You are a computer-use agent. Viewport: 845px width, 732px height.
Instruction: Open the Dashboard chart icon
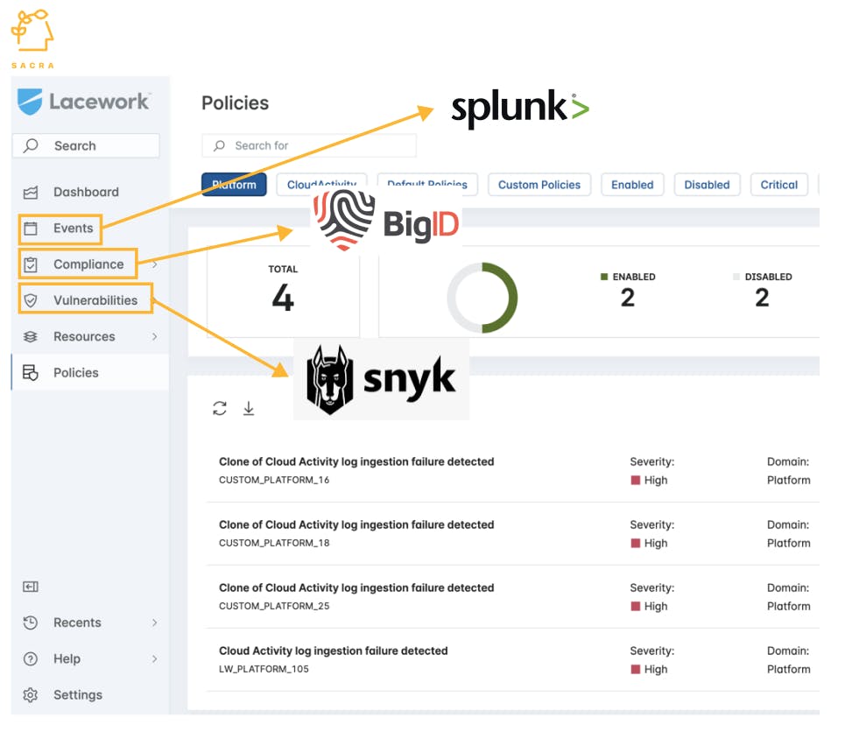click(31, 193)
